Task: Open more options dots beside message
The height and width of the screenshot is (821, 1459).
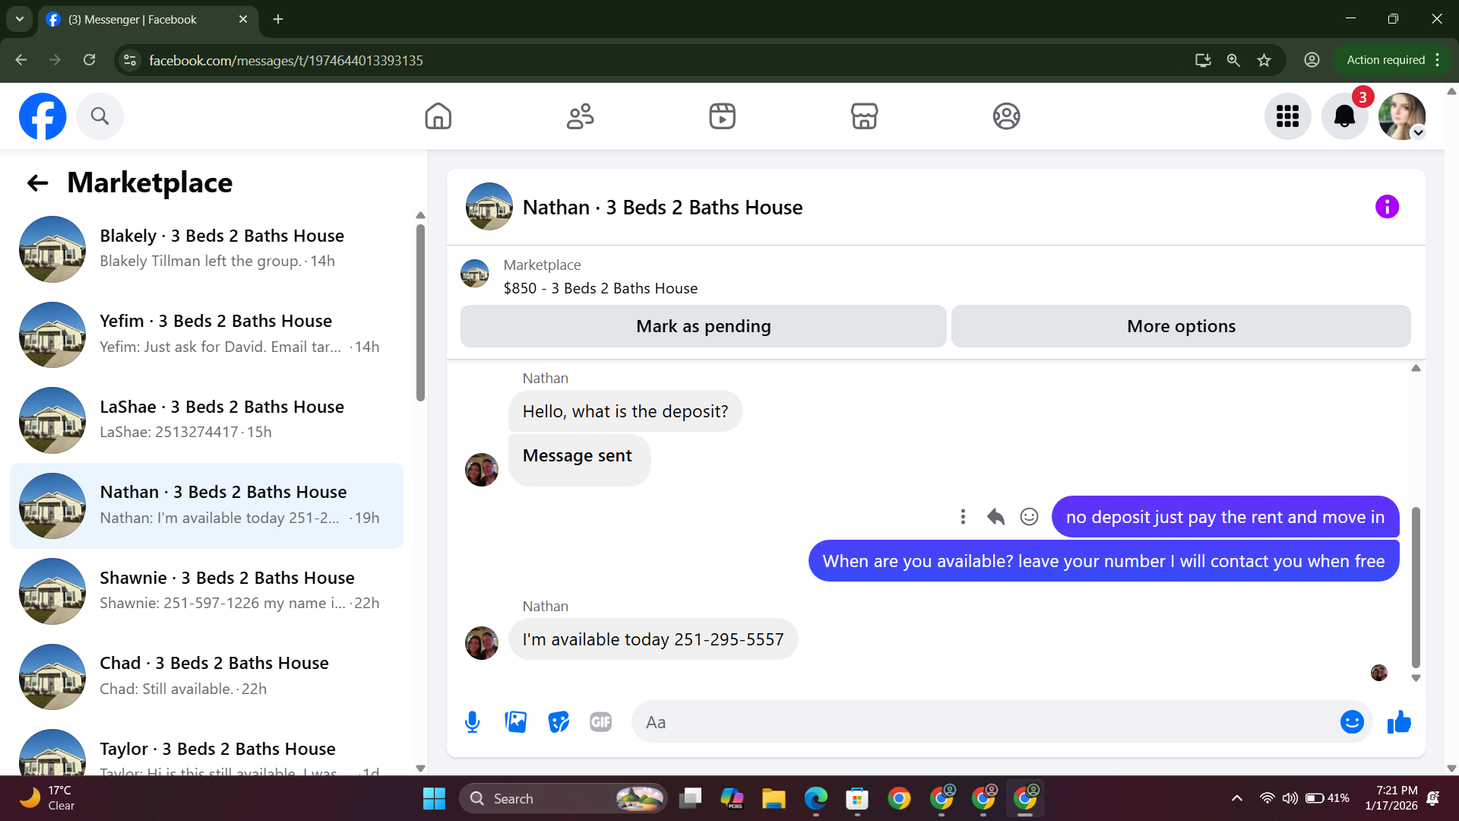Action: tap(963, 517)
